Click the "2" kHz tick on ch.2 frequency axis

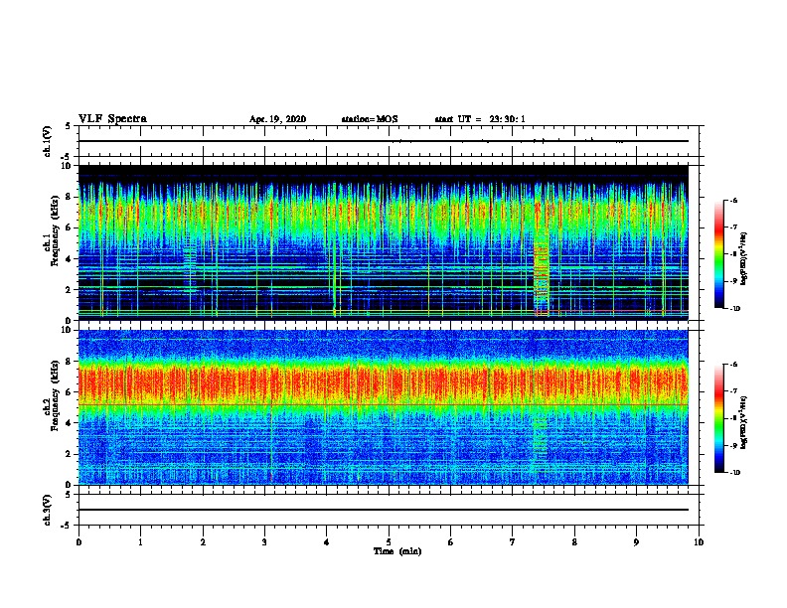pyautogui.click(x=70, y=454)
